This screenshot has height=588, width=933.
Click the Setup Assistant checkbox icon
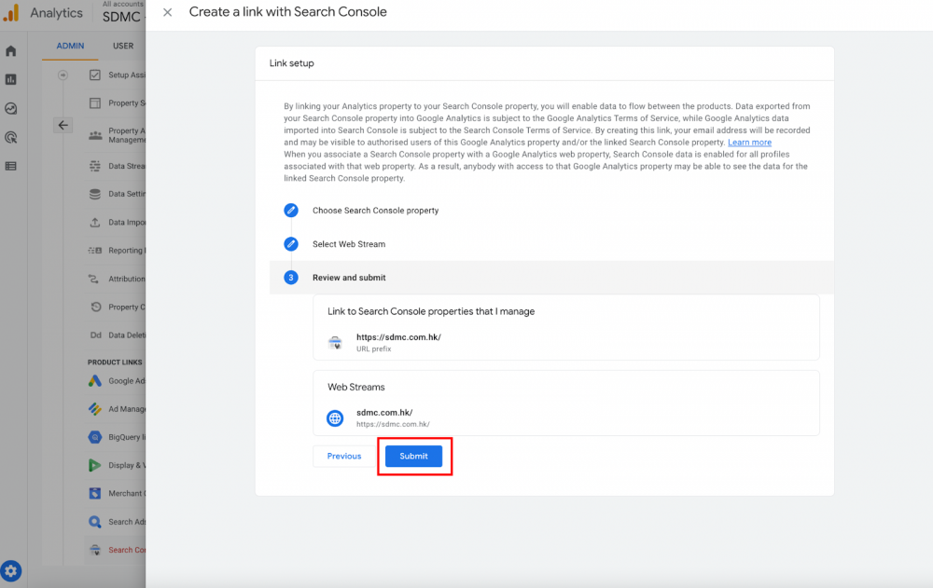(94, 75)
